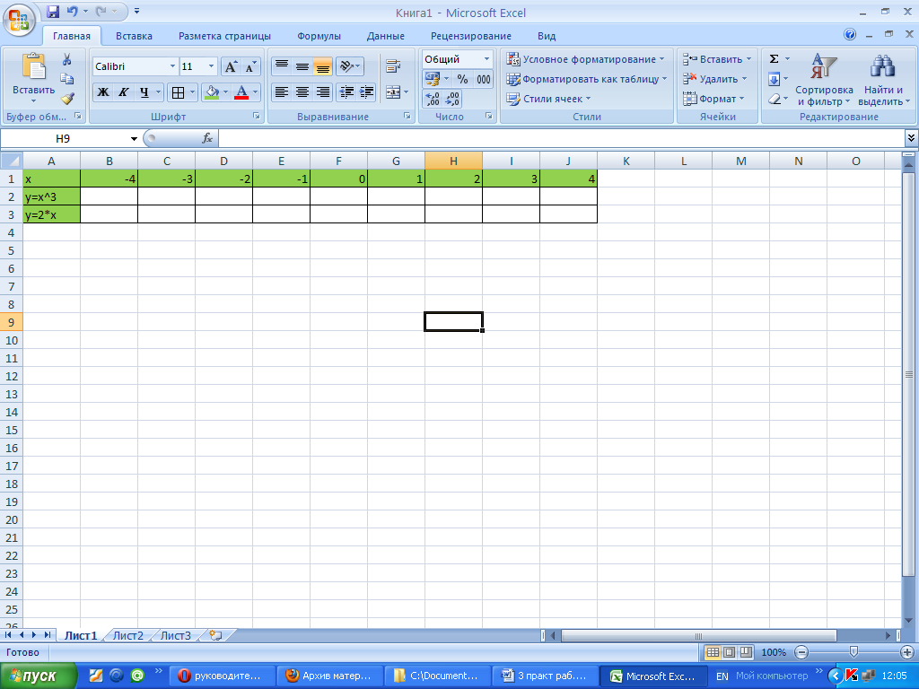
Task: Copy selection using copy icon
Action: [x=66, y=79]
